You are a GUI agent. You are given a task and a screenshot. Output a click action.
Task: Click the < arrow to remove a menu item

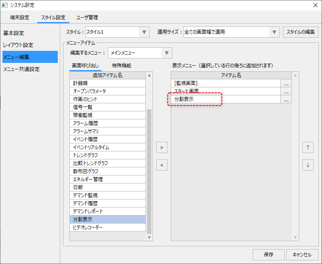(x=161, y=165)
